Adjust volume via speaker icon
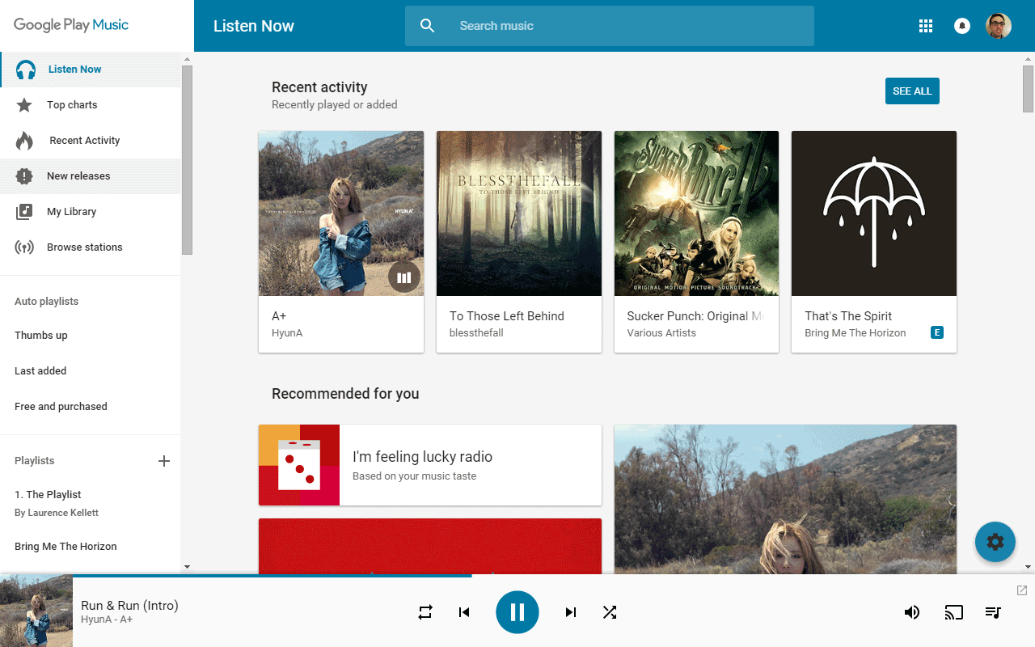This screenshot has width=1035, height=647. tap(912, 612)
